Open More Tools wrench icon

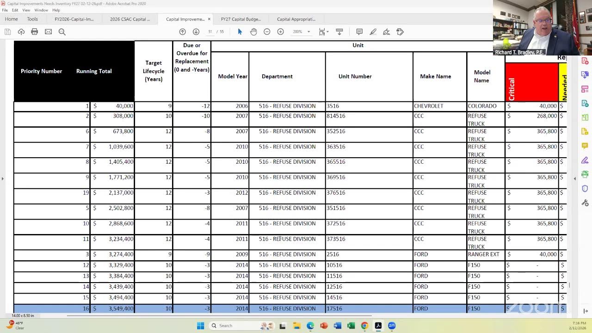(585, 203)
